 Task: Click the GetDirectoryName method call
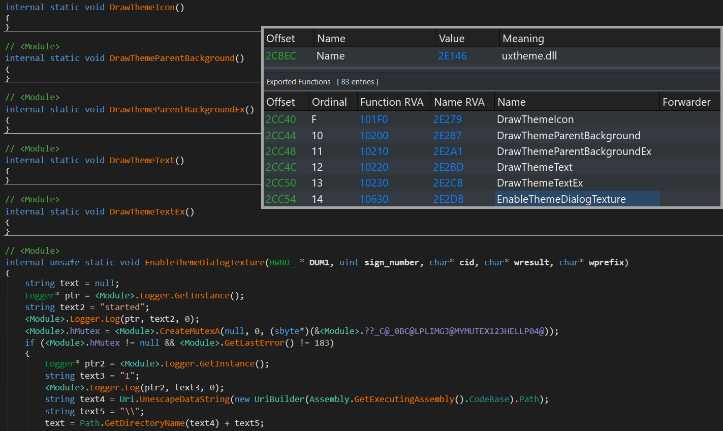[x=144, y=423]
